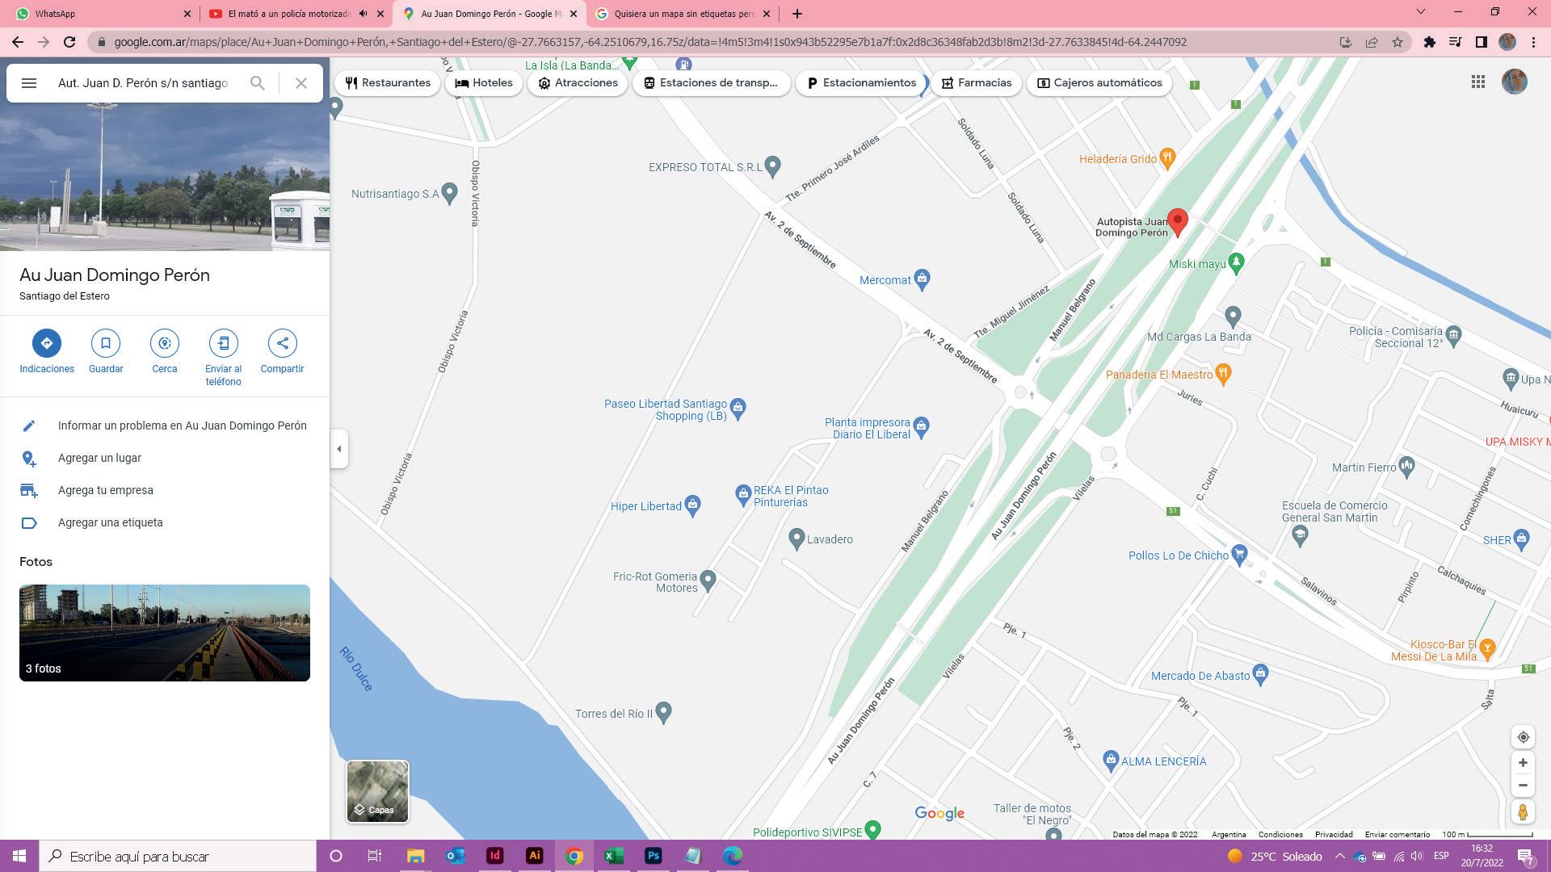Screen dimensions: 1551x872
Task: Open Chrome extensions puzzle icon
Action: (x=1430, y=42)
